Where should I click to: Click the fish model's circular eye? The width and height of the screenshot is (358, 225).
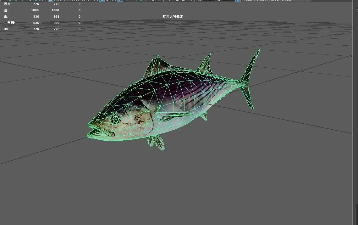pyautogui.click(x=115, y=119)
